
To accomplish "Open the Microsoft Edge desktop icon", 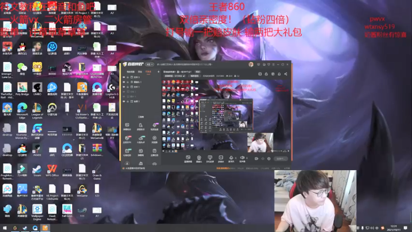I will tap(22, 111).
